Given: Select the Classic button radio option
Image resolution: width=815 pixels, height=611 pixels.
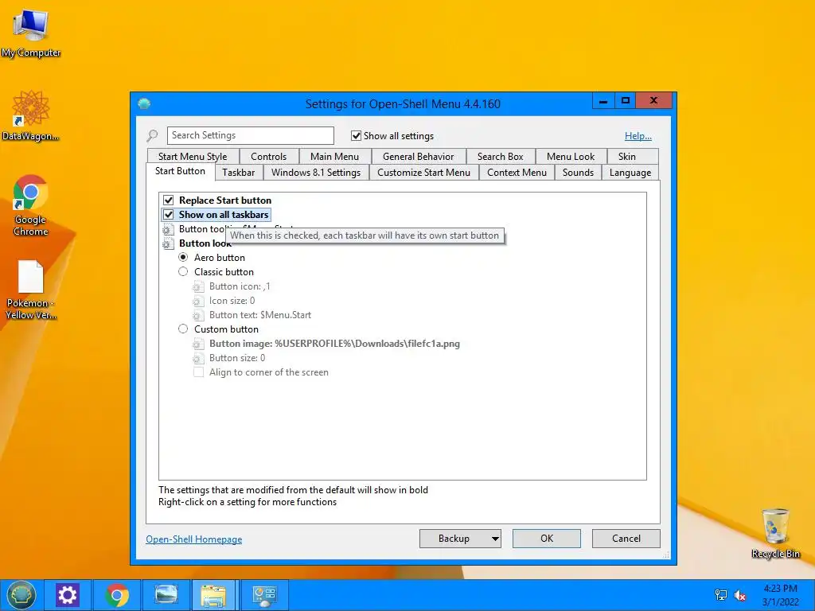Looking at the screenshot, I should click(x=183, y=271).
